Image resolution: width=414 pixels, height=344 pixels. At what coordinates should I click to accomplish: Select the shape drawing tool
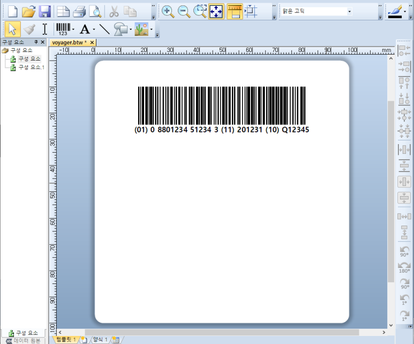point(121,29)
